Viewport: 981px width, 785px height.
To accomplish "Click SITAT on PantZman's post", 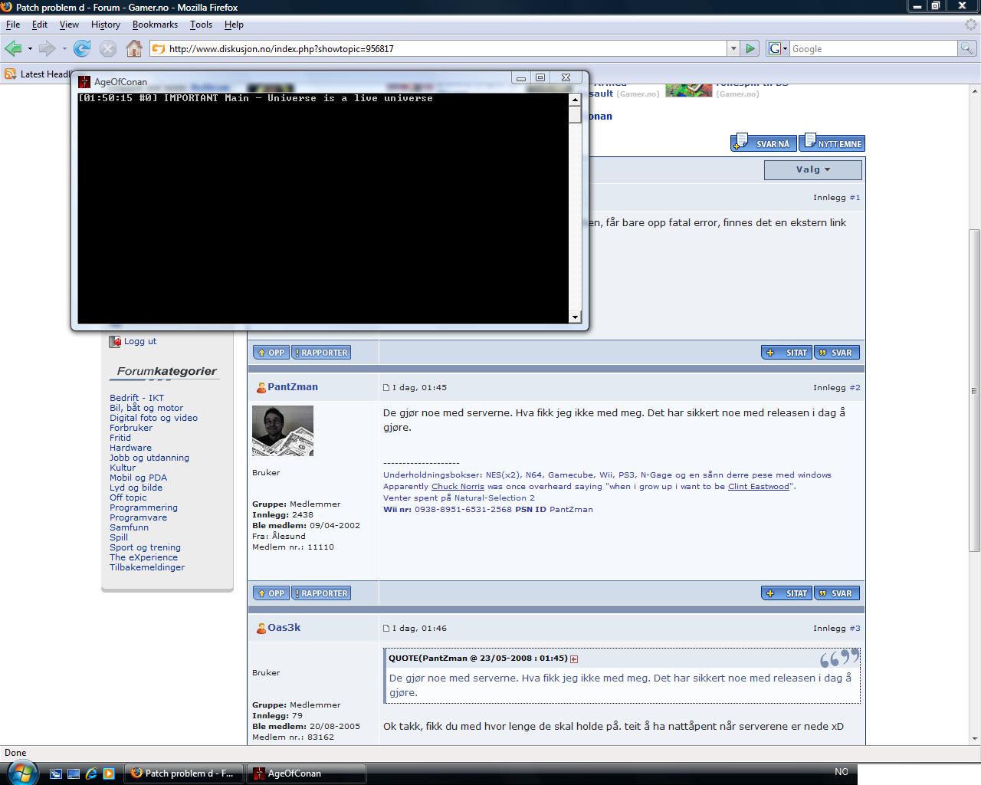I will pyautogui.click(x=786, y=593).
